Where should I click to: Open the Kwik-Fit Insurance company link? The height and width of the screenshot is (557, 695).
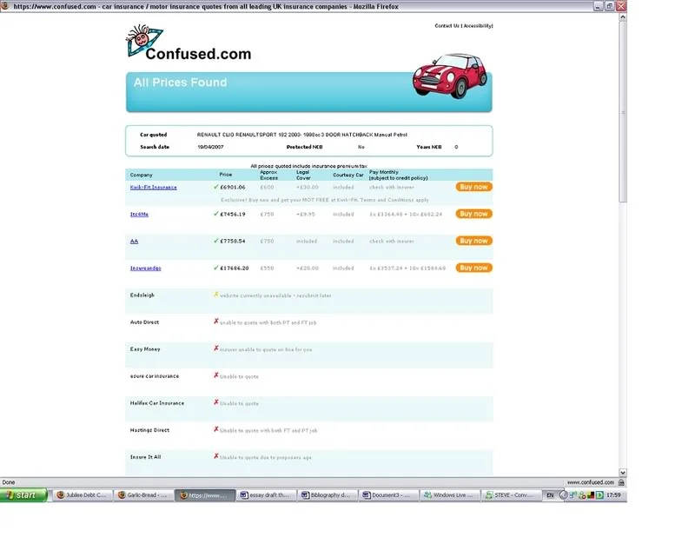154,187
